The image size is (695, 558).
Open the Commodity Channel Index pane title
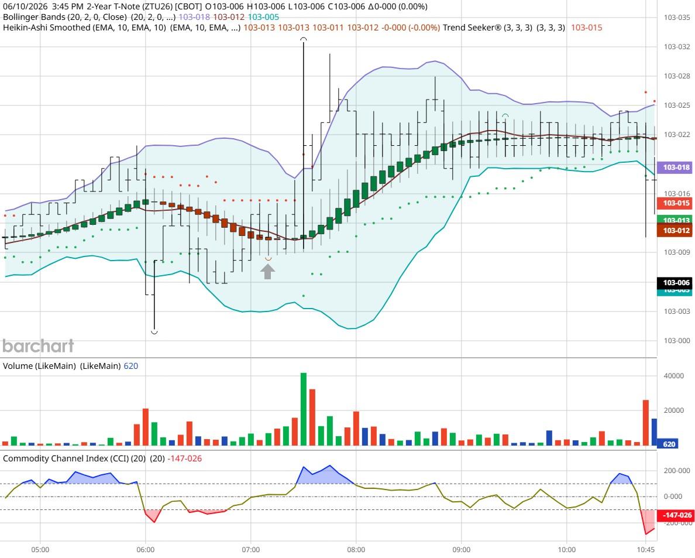point(74,458)
